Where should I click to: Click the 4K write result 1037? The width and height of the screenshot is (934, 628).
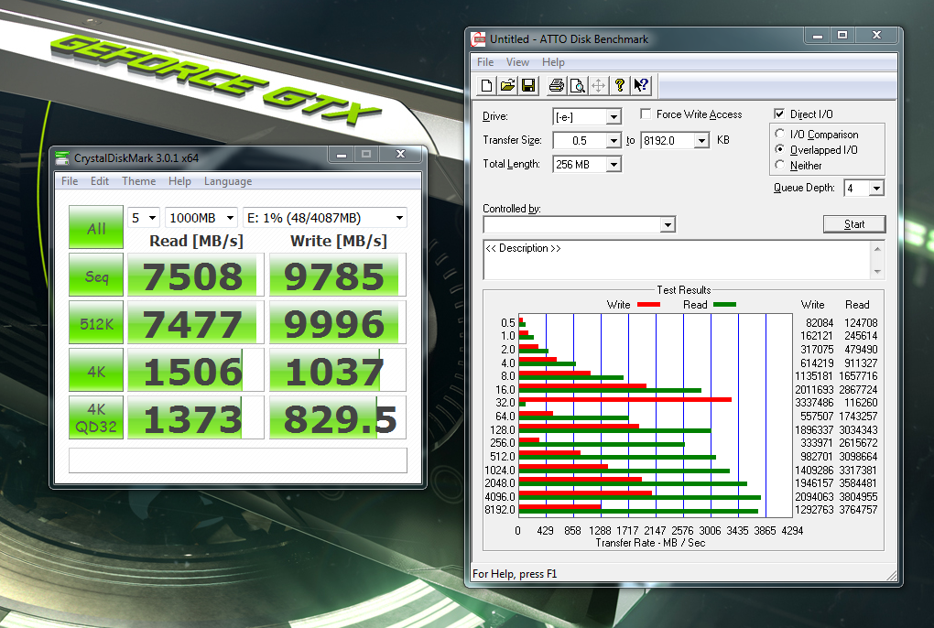coord(338,370)
